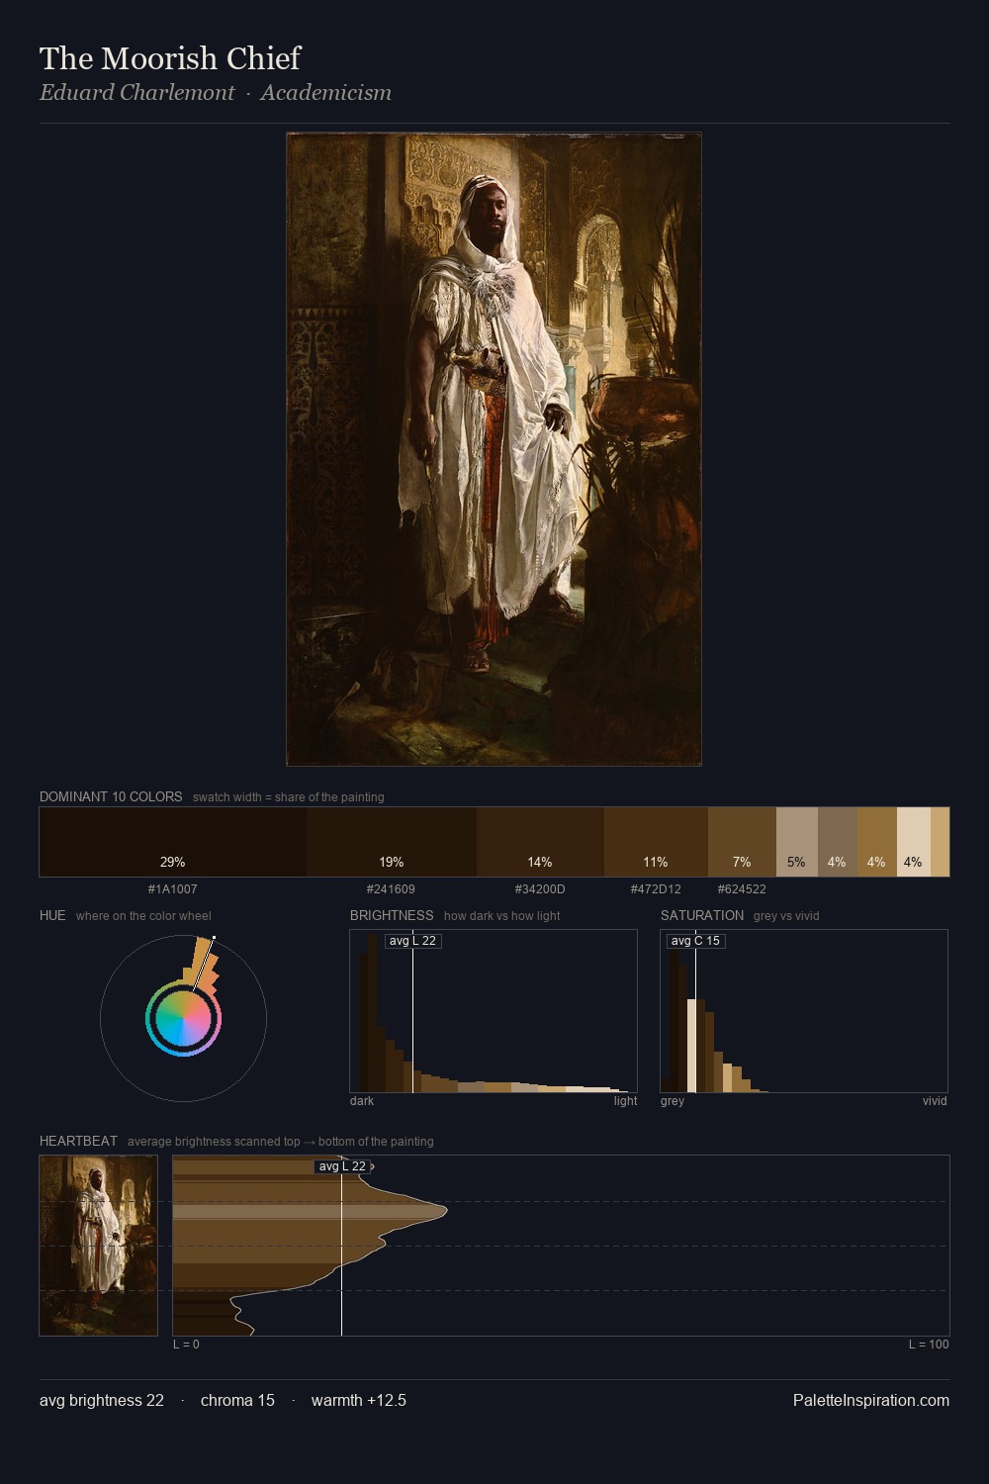Screen dimensions: 989x1484
Task: Select the 19% swatch #241609
Action: [x=392, y=842]
